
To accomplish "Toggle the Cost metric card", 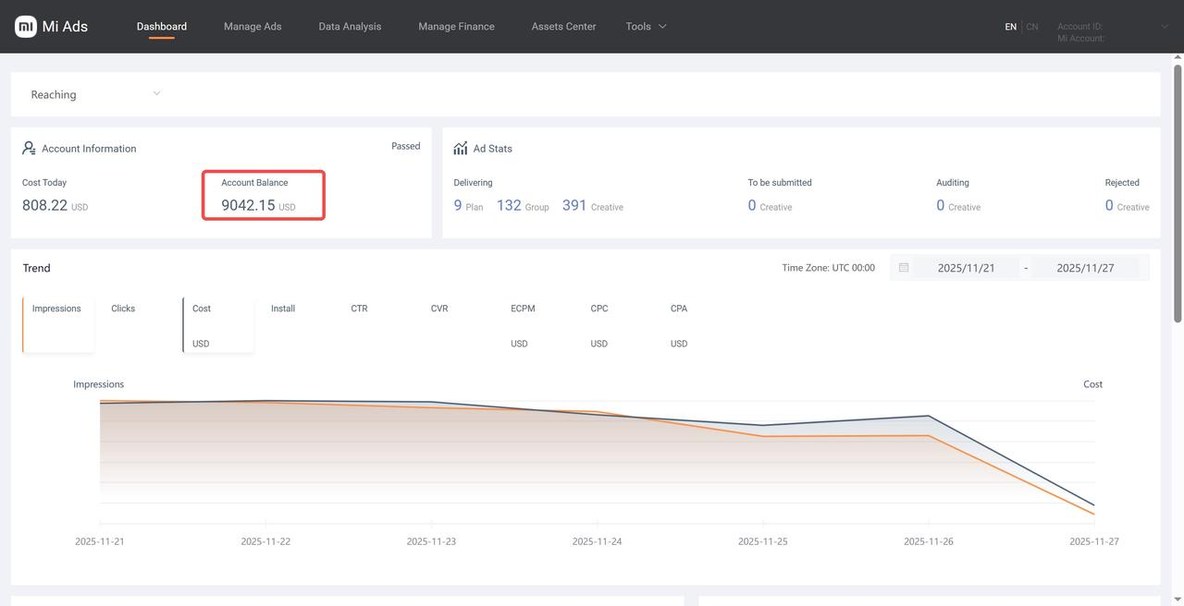I will pos(218,324).
